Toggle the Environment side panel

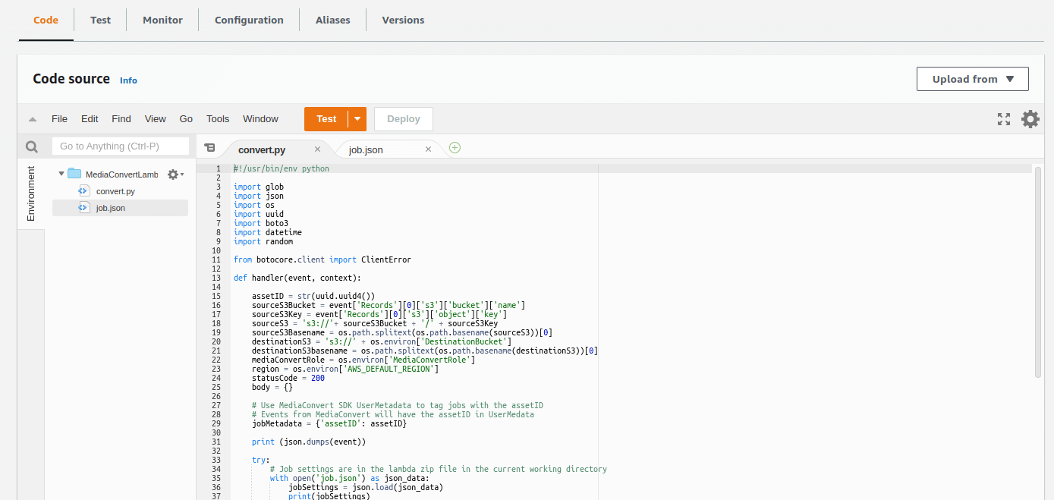pos(31,193)
